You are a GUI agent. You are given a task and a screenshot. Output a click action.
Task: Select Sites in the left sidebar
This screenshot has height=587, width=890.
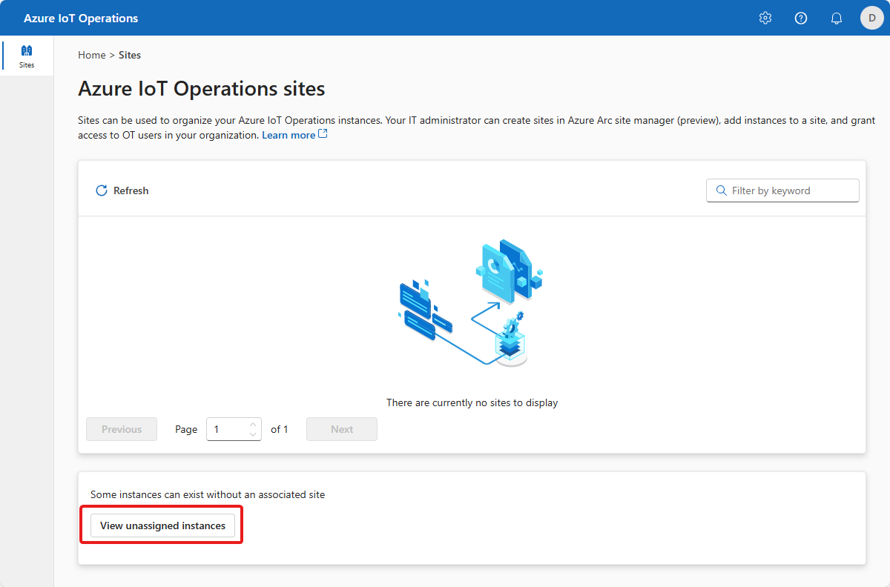27,56
